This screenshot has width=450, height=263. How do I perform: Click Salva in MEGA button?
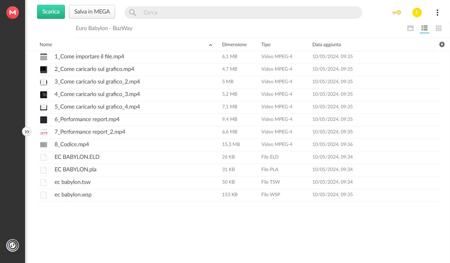coord(92,12)
